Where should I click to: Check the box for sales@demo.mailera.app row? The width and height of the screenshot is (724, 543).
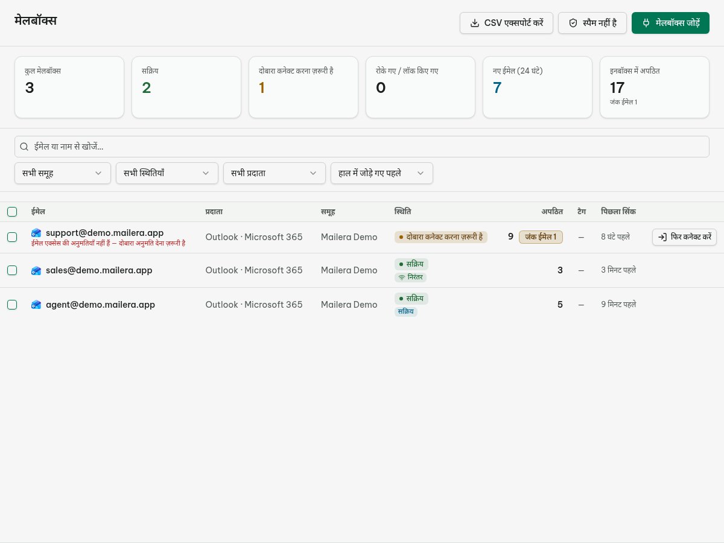12,270
